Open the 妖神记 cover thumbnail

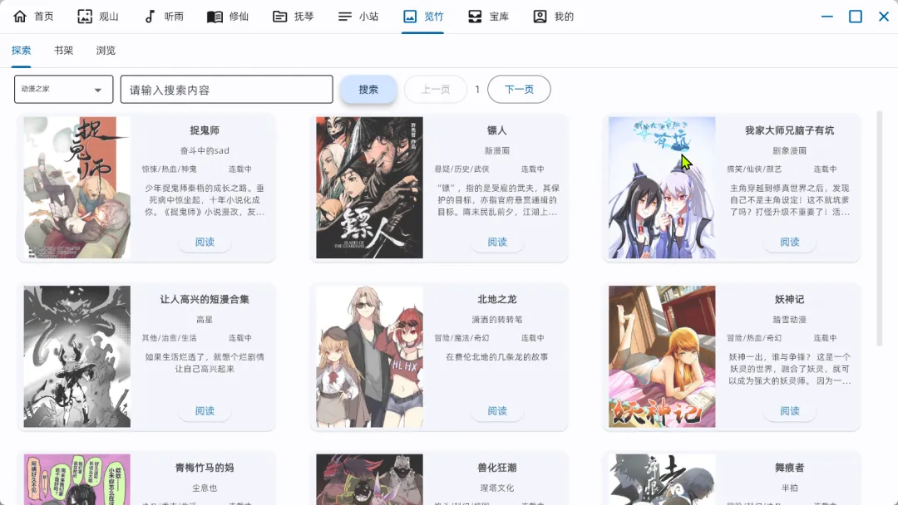click(x=662, y=356)
